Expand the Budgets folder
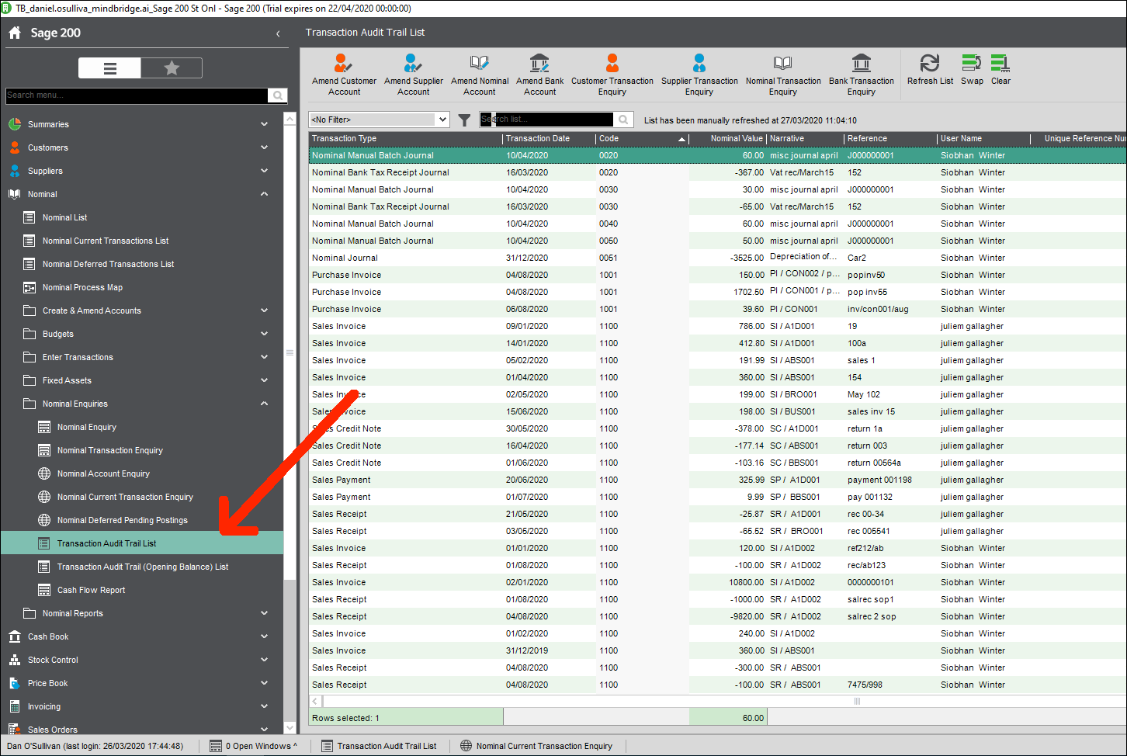This screenshot has height=756, width=1127. [x=264, y=334]
